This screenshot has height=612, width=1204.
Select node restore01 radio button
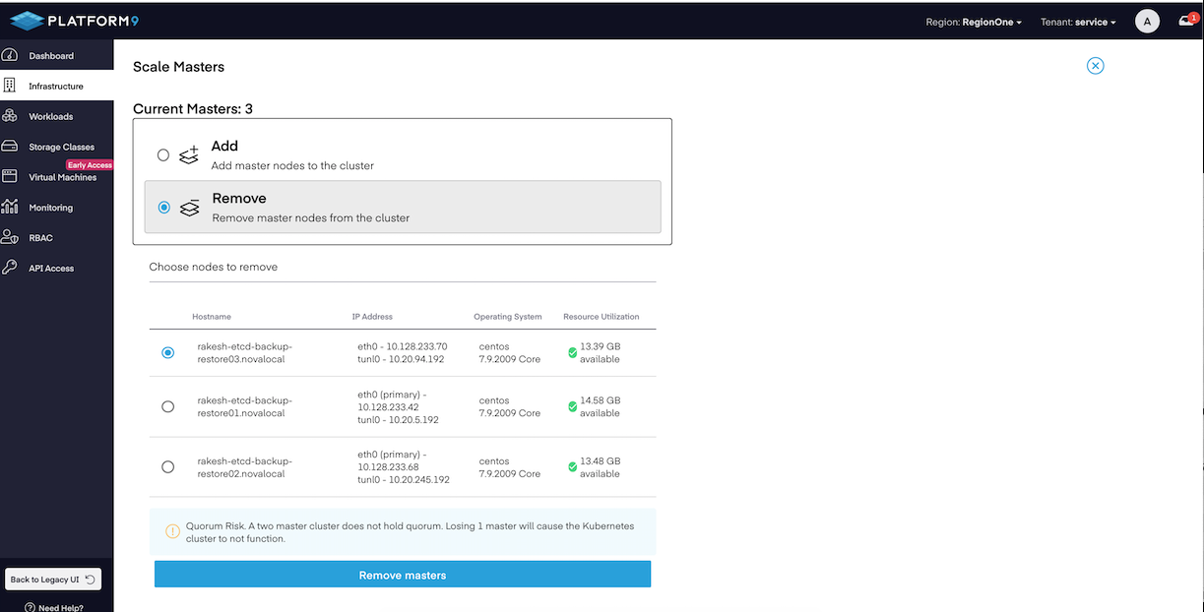tap(167, 406)
